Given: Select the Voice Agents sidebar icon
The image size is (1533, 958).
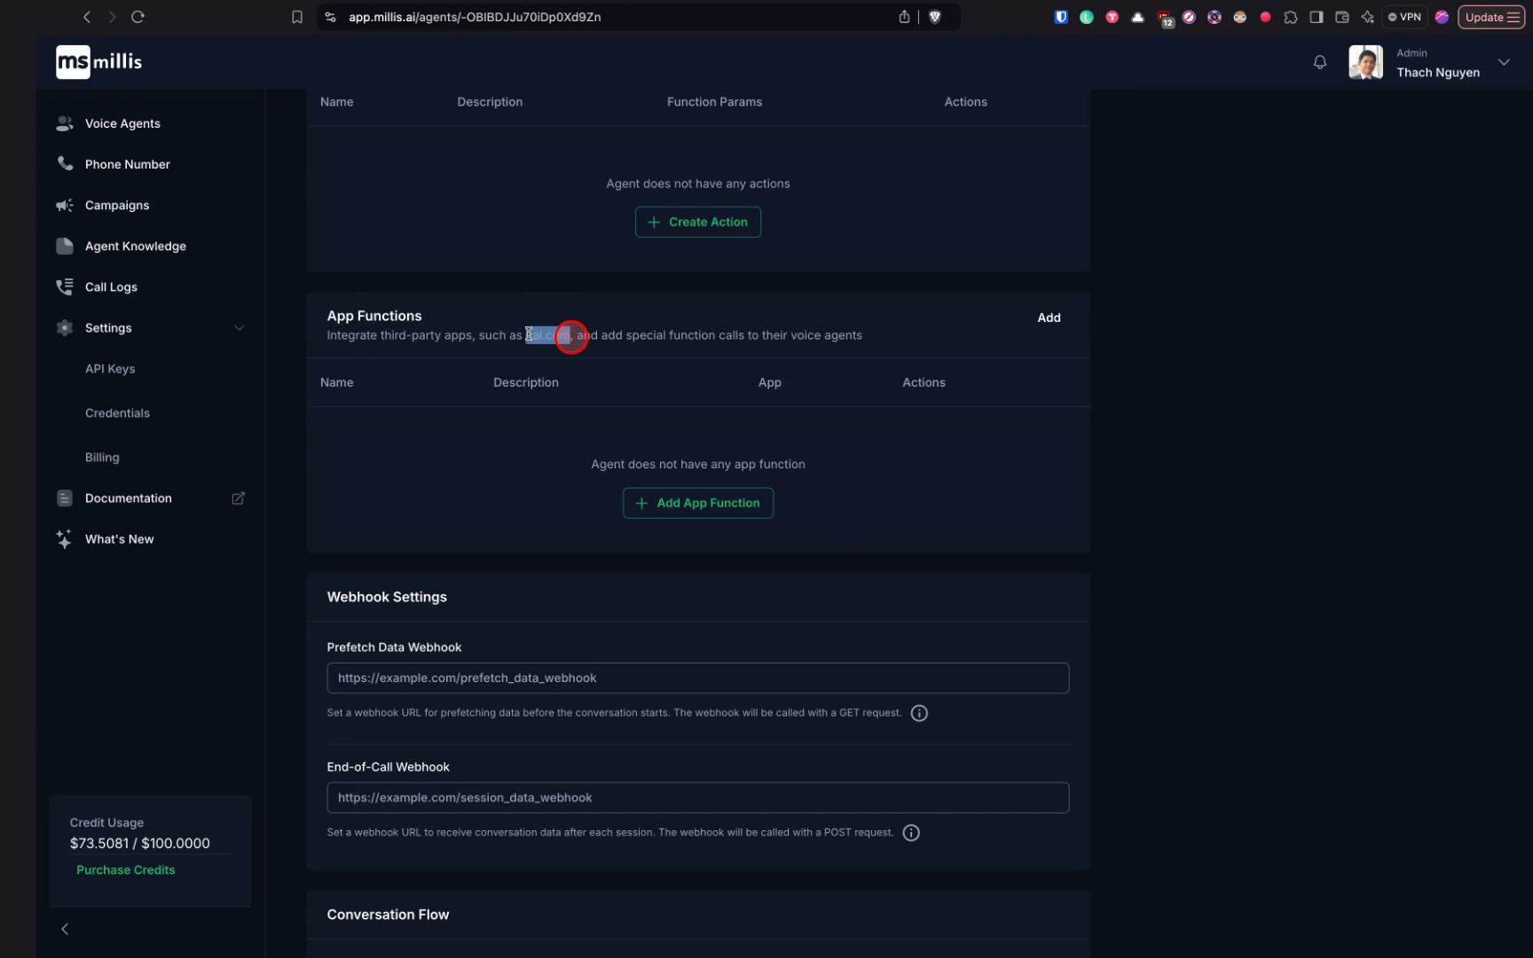Looking at the screenshot, I should coord(64,123).
